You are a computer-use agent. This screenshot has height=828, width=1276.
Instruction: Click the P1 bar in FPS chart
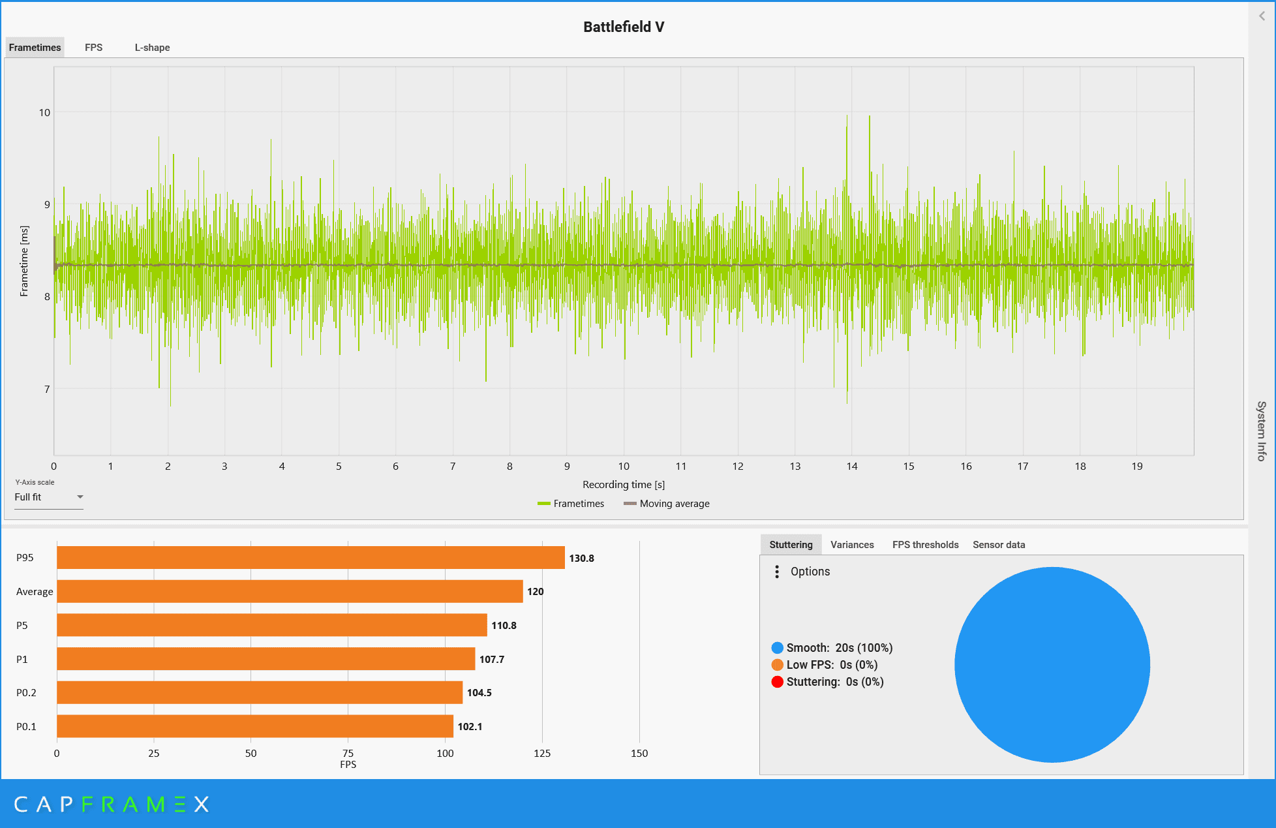coord(266,659)
